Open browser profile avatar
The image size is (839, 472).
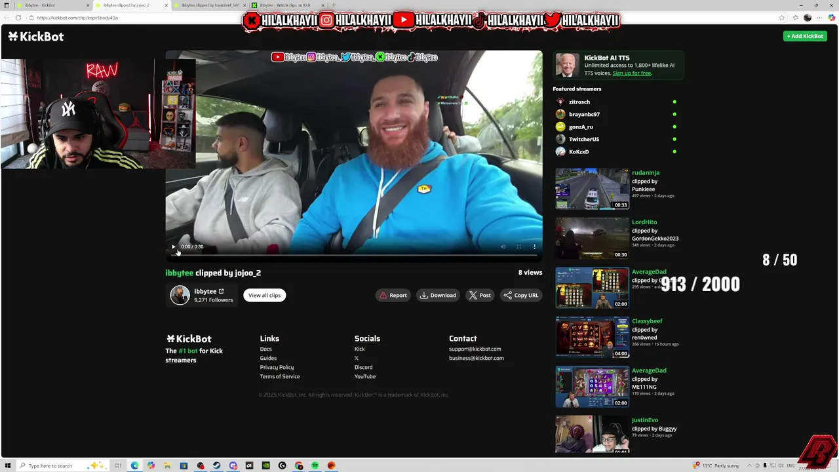click(808, 18)
